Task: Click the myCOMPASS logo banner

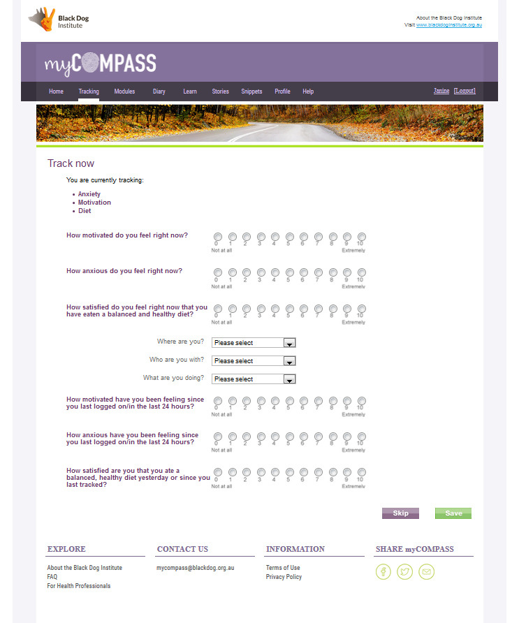Action: [101, 63]
